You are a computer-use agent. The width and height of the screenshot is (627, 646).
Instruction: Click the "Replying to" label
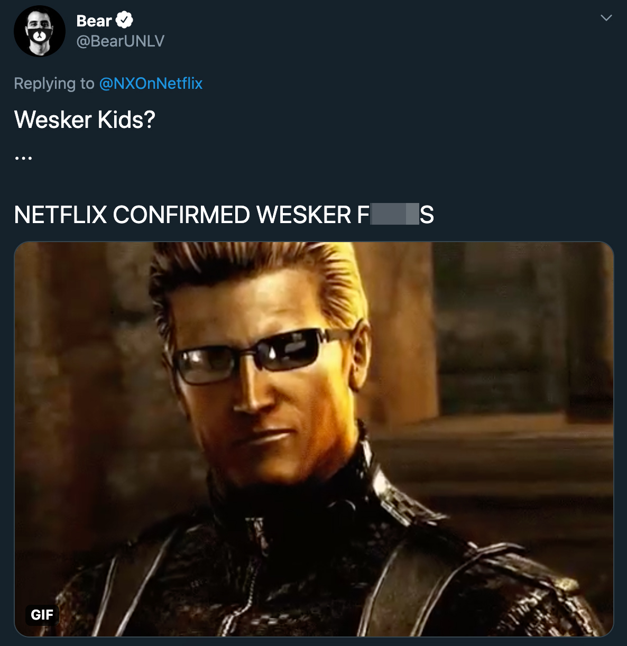[54, 84]
